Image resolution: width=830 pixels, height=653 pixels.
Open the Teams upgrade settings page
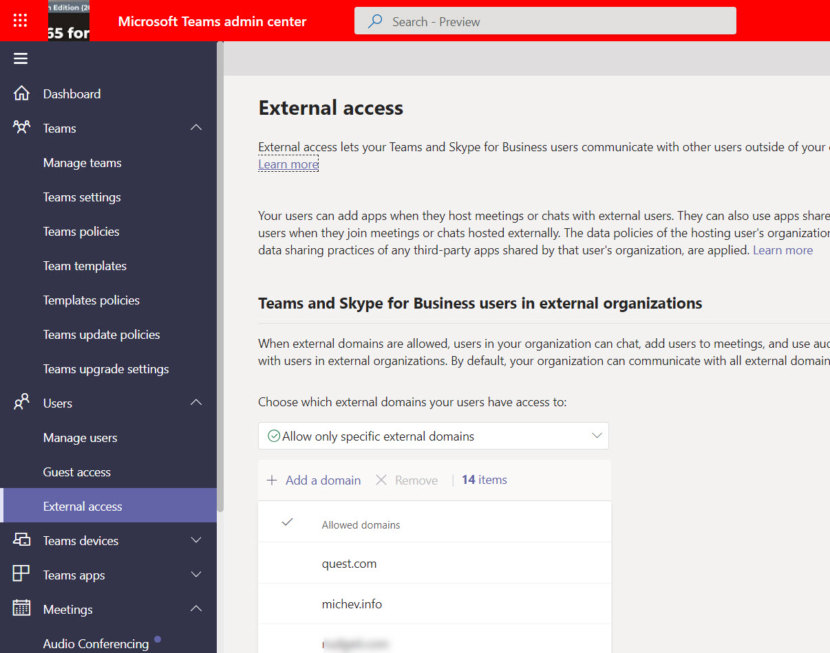[x=105, y=368]
